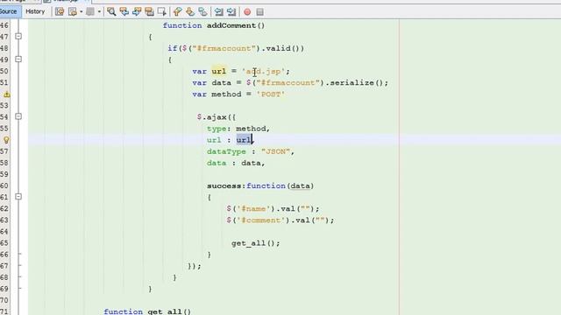Start macro recording red circle icon
The image size is (561, 315).
[x=247, y=11]
